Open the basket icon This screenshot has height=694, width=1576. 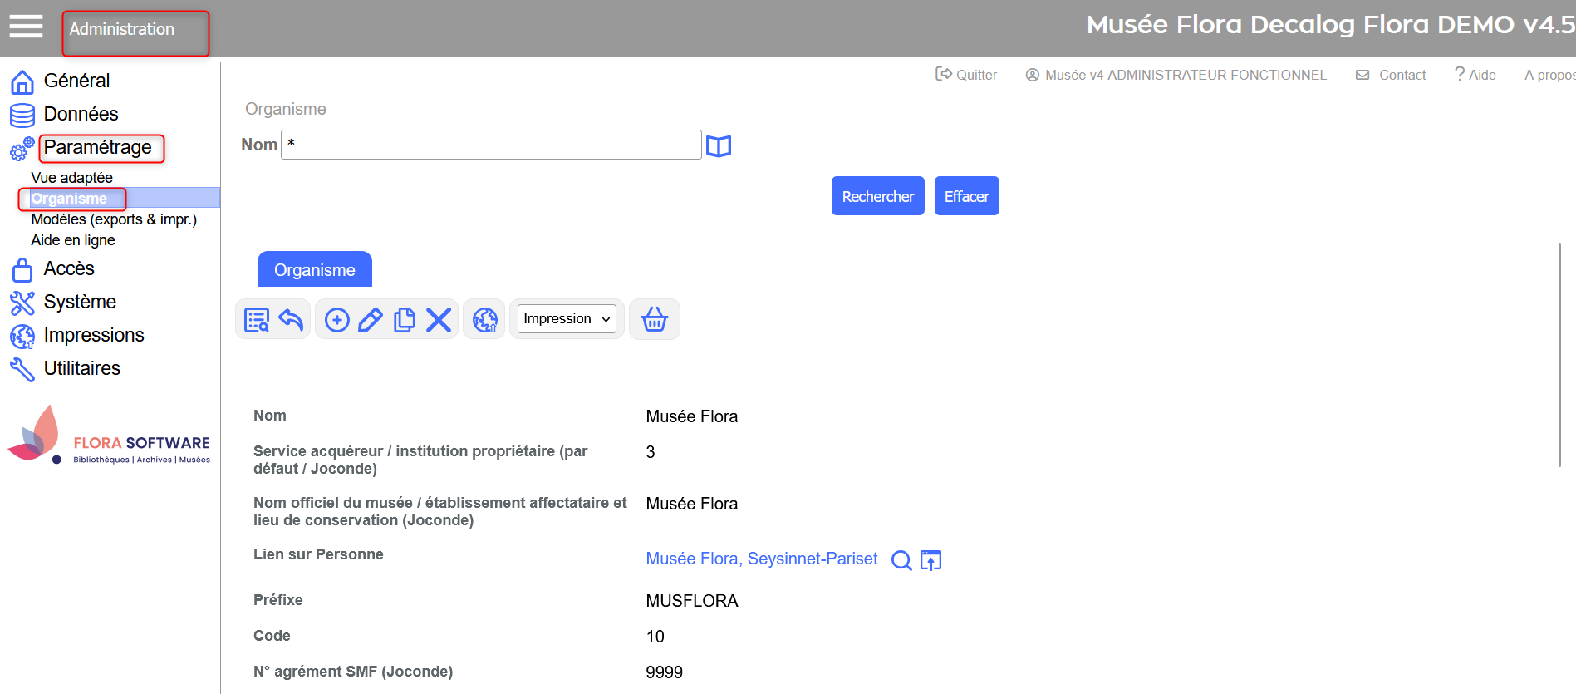pyautogui.click(x=655, y=320)
